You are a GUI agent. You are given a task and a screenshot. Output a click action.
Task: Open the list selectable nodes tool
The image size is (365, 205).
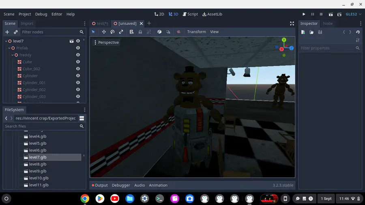(x=131, y=32)
